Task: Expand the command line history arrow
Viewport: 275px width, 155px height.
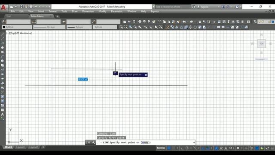Action: [194, 143]
